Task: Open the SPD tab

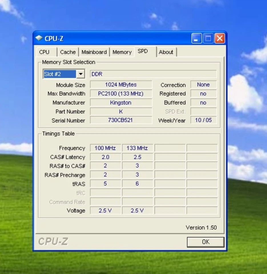Action: click(143, 51)
